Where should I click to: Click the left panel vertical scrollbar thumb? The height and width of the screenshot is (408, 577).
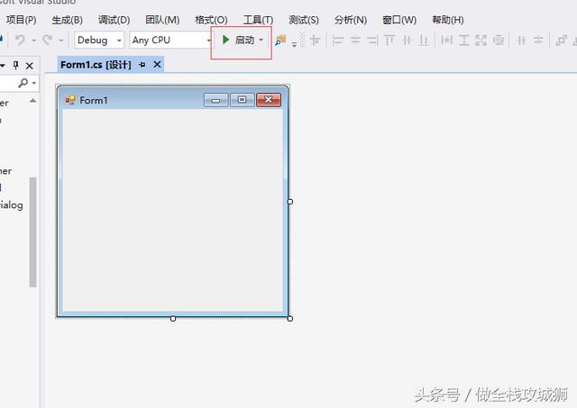click(x=32, y=232)
